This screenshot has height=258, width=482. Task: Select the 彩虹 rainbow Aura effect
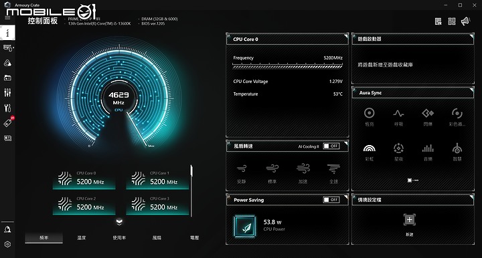pos(369,152)
